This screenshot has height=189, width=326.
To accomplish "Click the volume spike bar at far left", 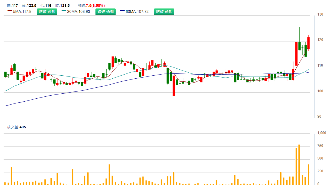I will (x=11, y=176).
